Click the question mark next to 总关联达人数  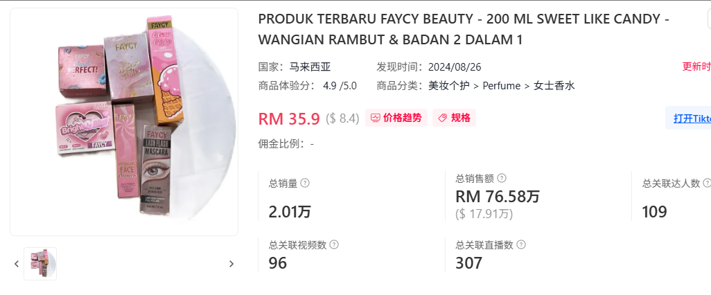[707, 183]
